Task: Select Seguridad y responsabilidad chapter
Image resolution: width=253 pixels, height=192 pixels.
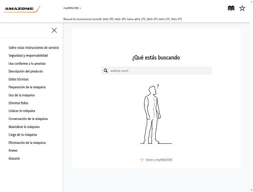Action: click(28, 56)
